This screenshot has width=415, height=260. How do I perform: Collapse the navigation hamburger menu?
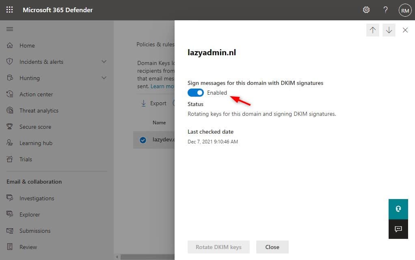click(10, 29)
